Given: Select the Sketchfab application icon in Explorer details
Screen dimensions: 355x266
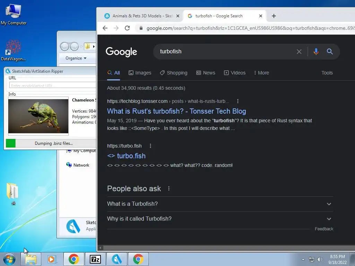Looking at the screenshot, I should click(x=73, y=226).
